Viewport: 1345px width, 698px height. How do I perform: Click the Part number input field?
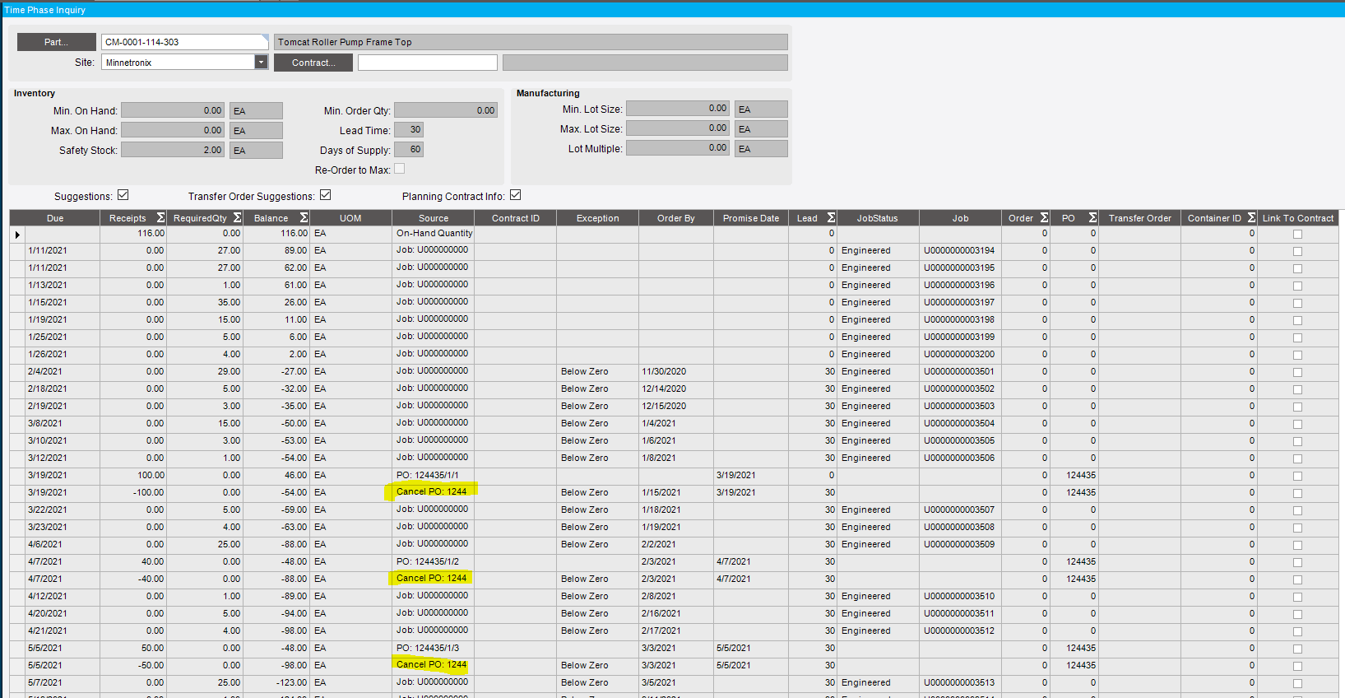click(x=184, y=42)
